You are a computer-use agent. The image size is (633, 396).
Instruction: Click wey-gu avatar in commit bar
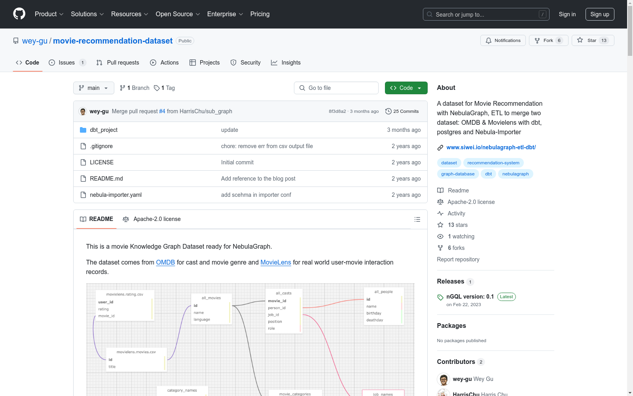(83, 111)
